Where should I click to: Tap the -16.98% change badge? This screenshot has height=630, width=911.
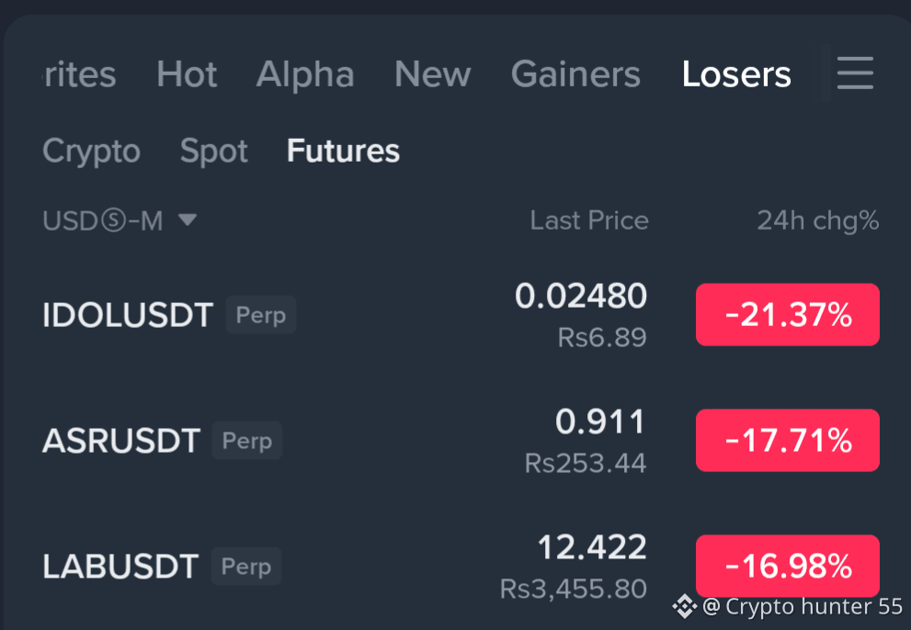click(787, 566)
